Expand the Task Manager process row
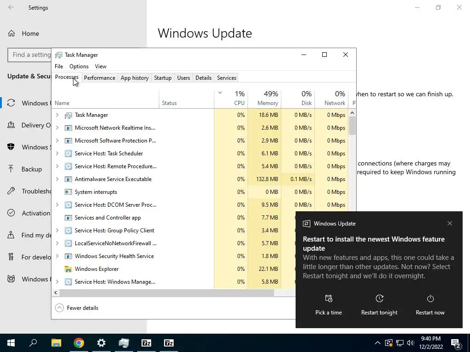This screenshot has height=352, width=470. [57, 115]
